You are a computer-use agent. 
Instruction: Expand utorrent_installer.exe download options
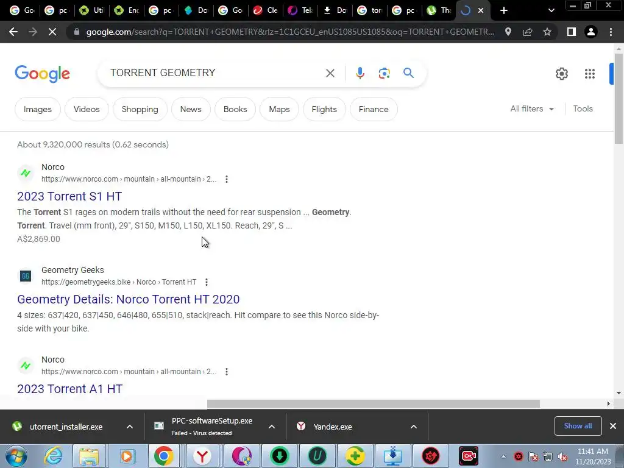[130, 427]
